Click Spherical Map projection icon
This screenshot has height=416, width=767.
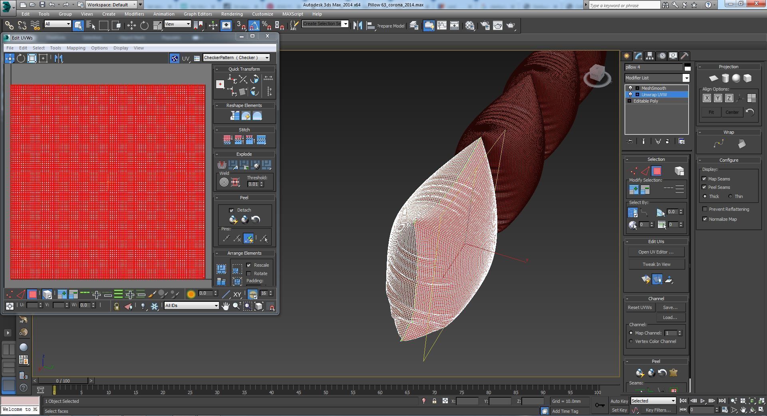(x=736, y=78)
